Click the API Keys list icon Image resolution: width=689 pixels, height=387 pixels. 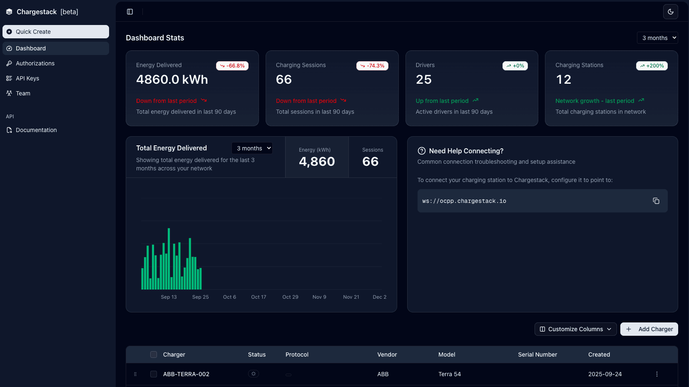[9, 78]
